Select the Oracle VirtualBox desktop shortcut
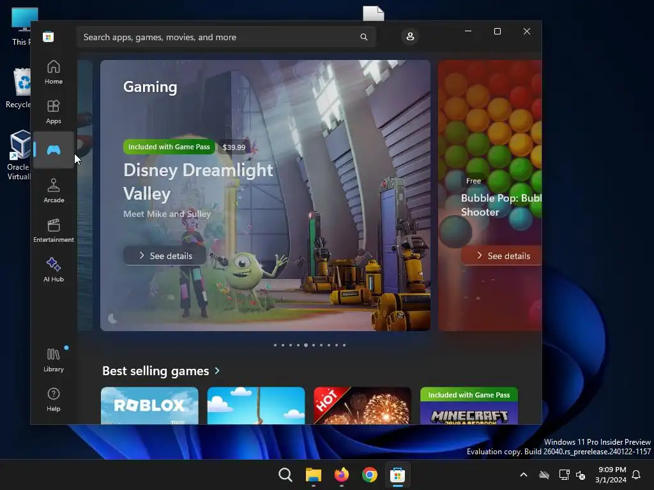The width and height of the screenshot is (654, 490). pyautogui.click(x=19, y=155)
